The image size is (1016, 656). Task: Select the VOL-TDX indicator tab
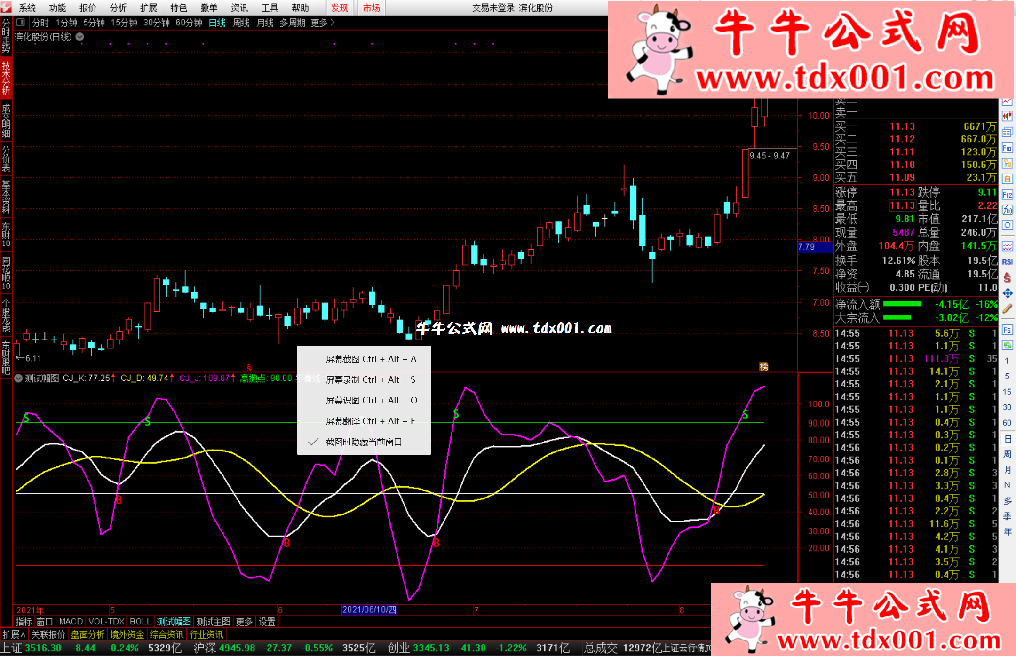(106, 622)
